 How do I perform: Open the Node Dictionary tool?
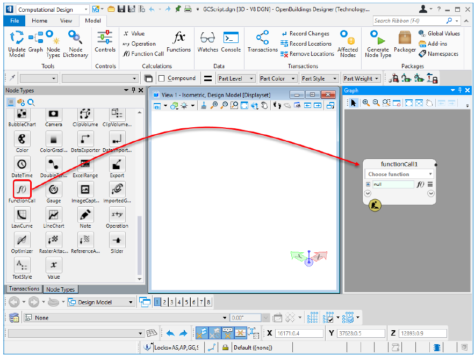pos(75,44)
